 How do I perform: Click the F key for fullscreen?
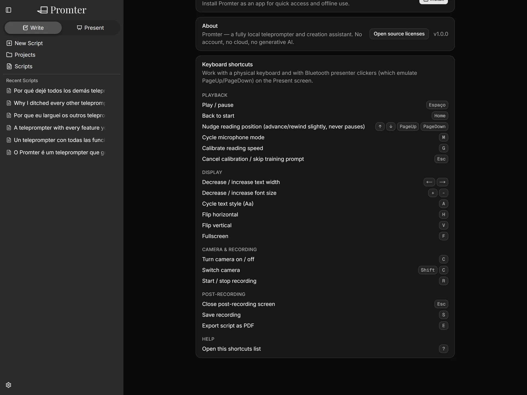[x=443, y=236]
